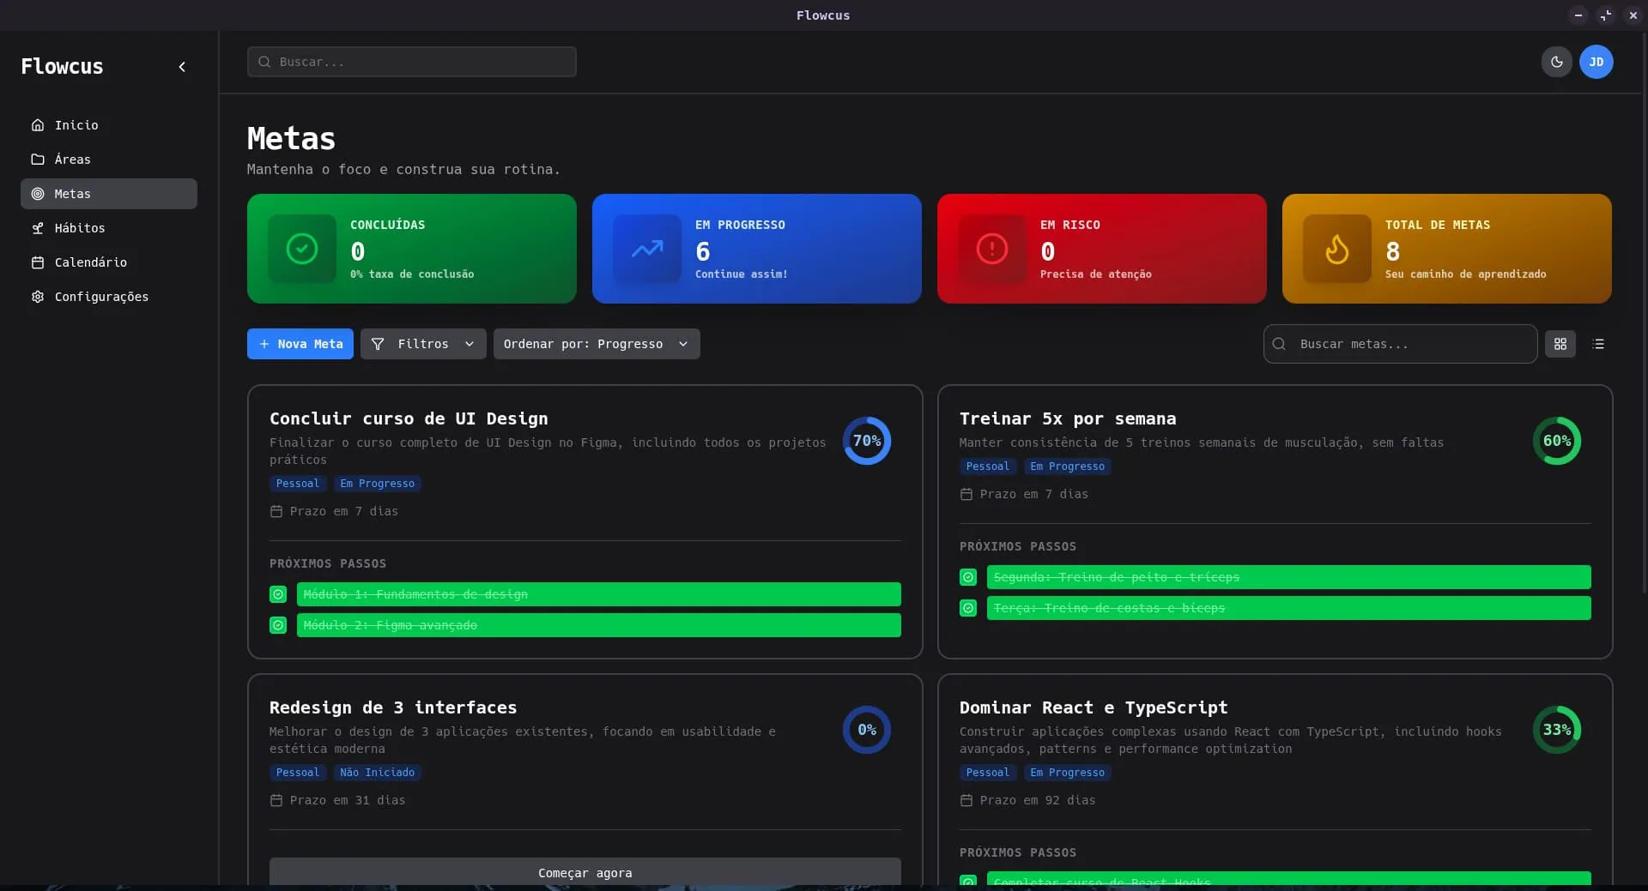Viewport: 1648px width, 891px height.
Task: Uncheck Módulo 1: Fundamentos de design step
Action: click(x=278, y=594)
